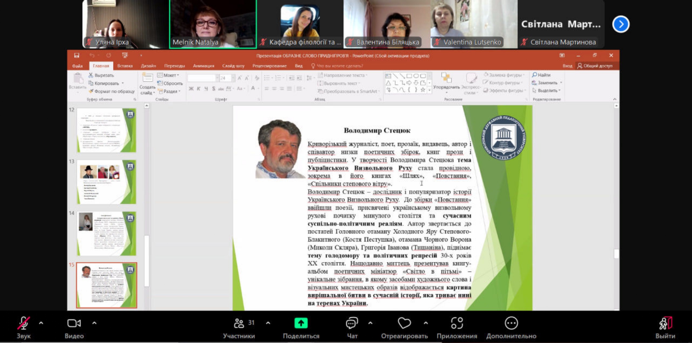Click the font name input box

point(202,78)
